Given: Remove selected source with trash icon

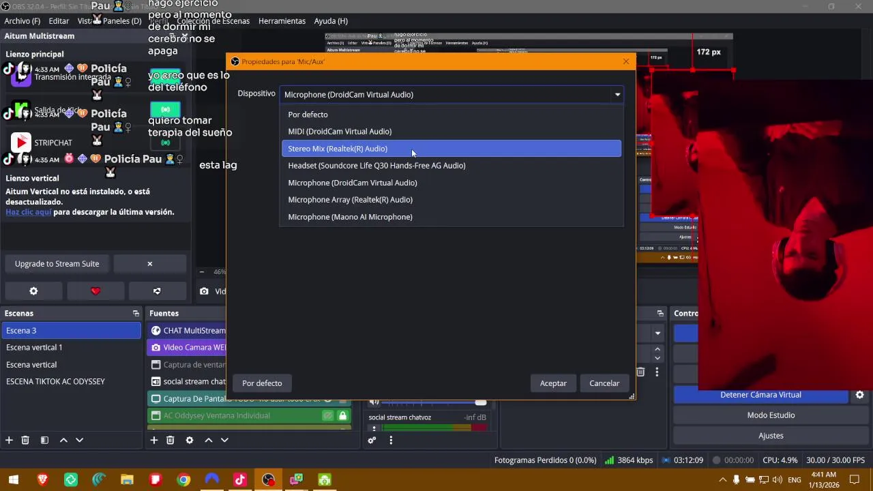Looking at the screenshot, I should pos(171,441).
